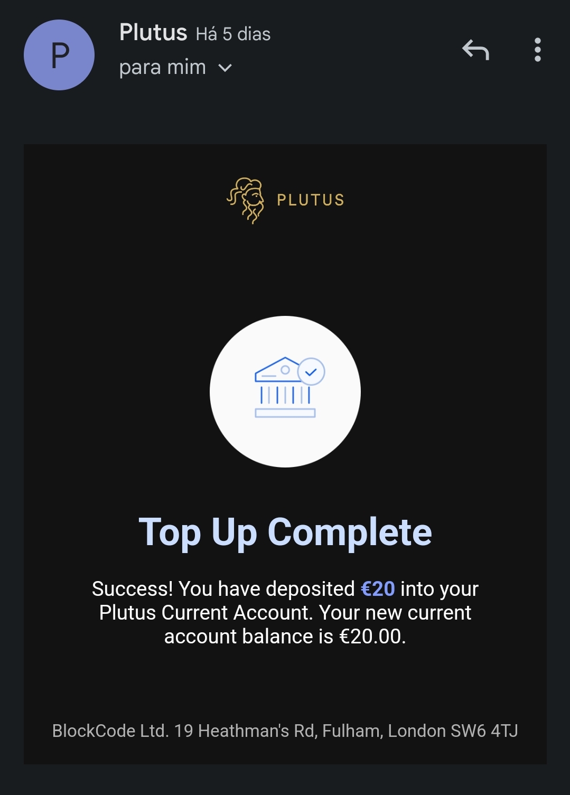Select the sender name Plutus
The width and height of the screenshot is (570, 795).
pos(153,33)
